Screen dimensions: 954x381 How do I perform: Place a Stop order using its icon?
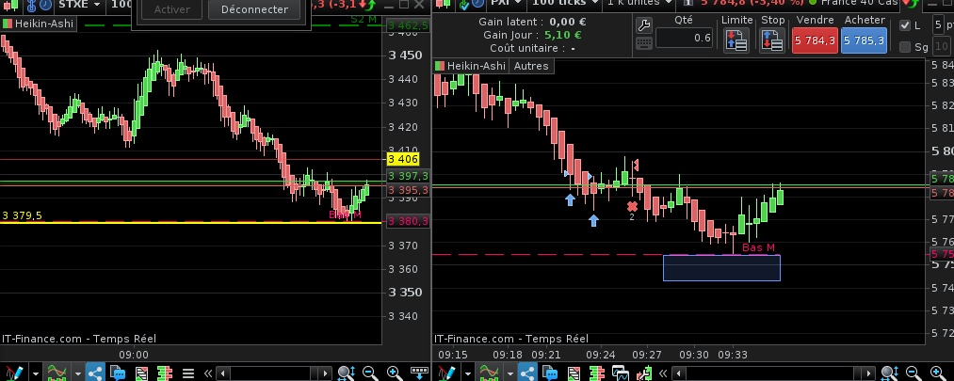click(772, 40)
